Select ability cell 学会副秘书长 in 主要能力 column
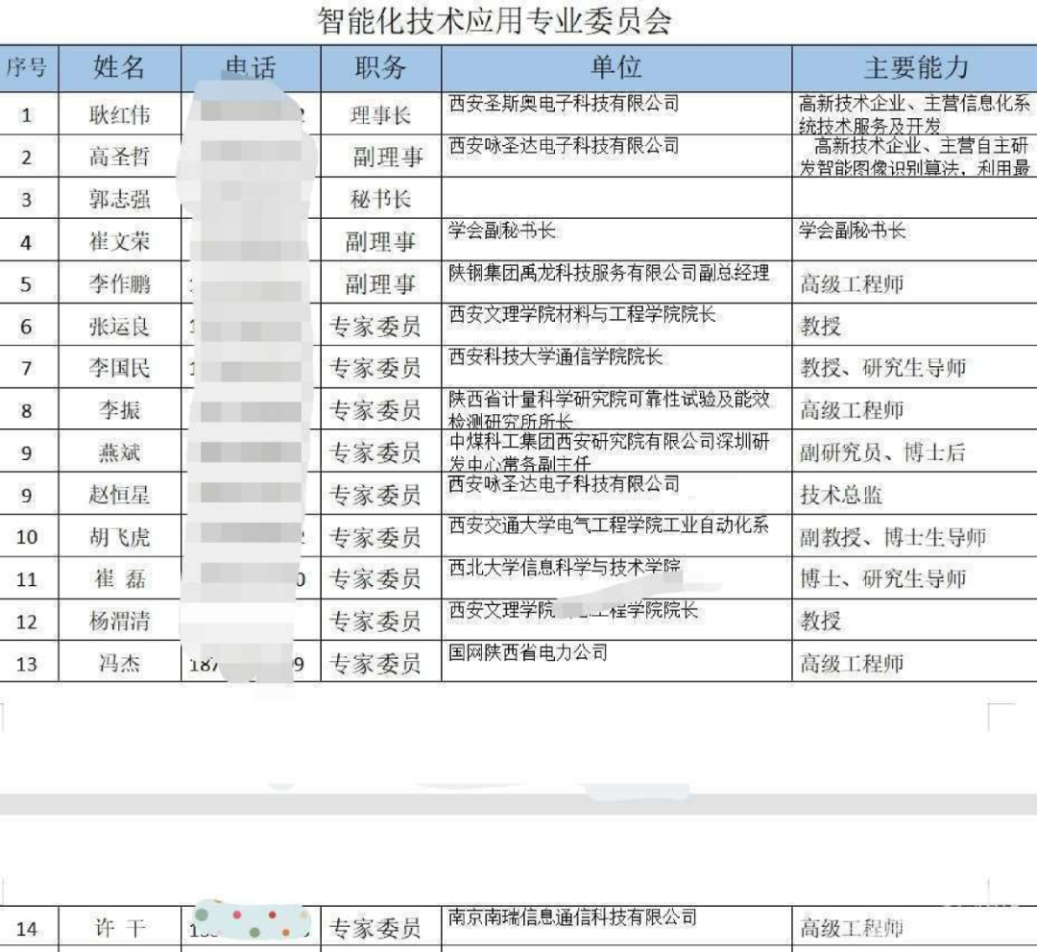The image size is (1037, 952). click(852, 231)
